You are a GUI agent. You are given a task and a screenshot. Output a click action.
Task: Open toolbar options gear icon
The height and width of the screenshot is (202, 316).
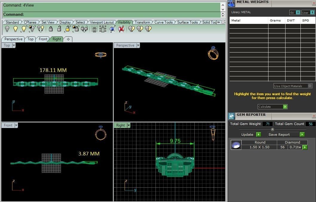point(223,22)
